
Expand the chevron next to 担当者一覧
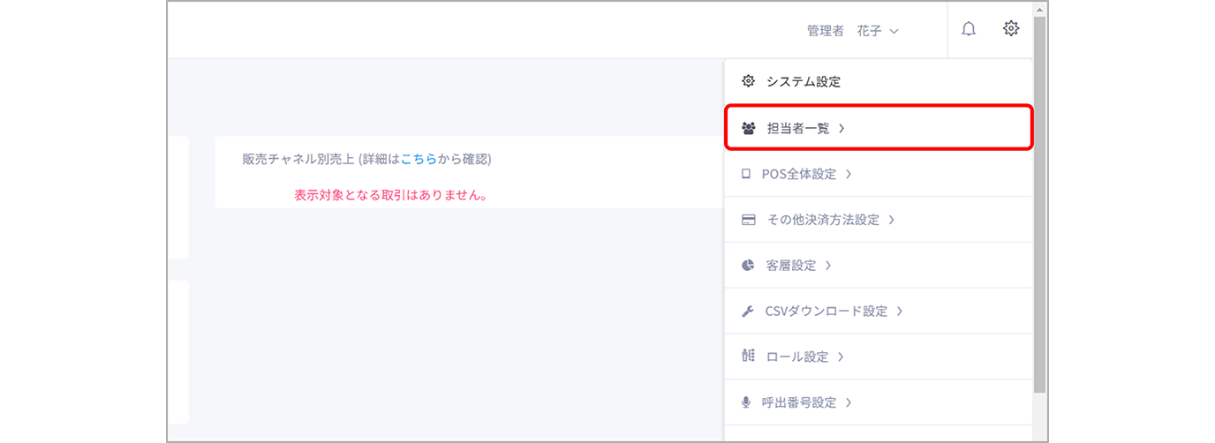pos(841,128)
